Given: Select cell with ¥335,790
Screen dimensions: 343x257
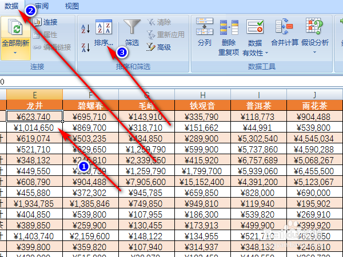Looking at the screenshot, I should click(x=202, y=117).
